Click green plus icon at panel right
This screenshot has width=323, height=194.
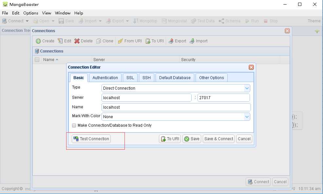(x=317, y=31)
